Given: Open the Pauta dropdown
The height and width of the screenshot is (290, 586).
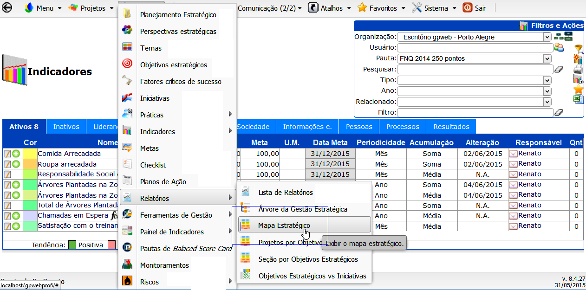Looking at the screenshot, I should point(474,58).
